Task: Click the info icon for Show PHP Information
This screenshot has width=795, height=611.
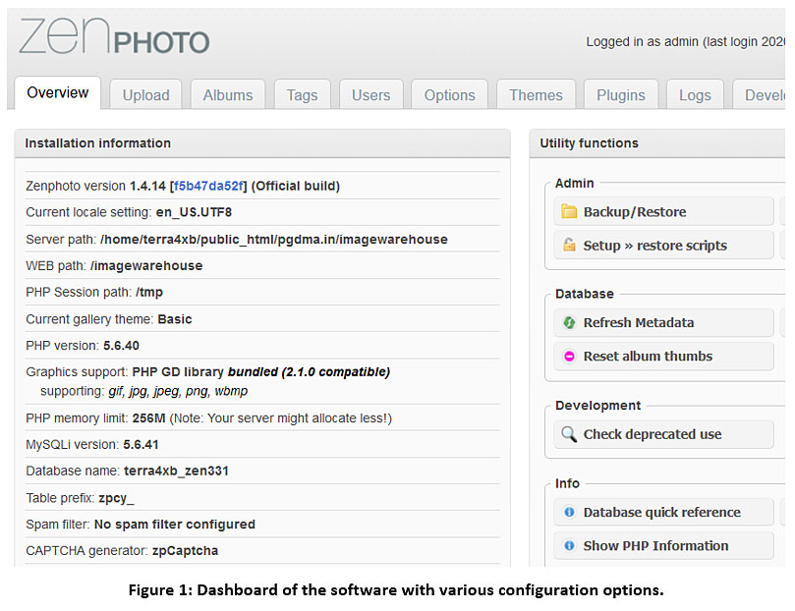Action: click(x=569, y=546)
